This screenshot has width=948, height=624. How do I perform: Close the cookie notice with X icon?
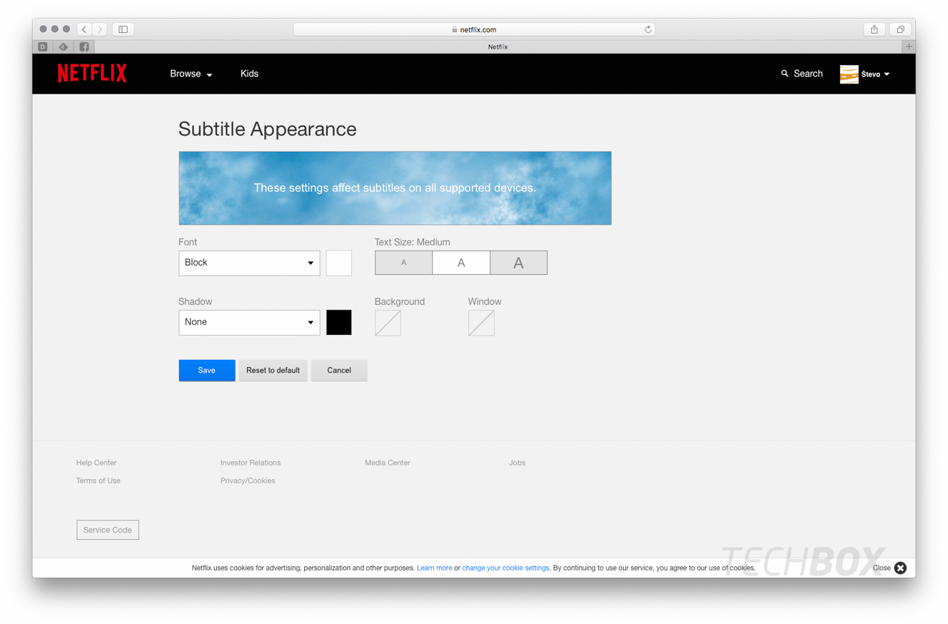tap(900, 568)
